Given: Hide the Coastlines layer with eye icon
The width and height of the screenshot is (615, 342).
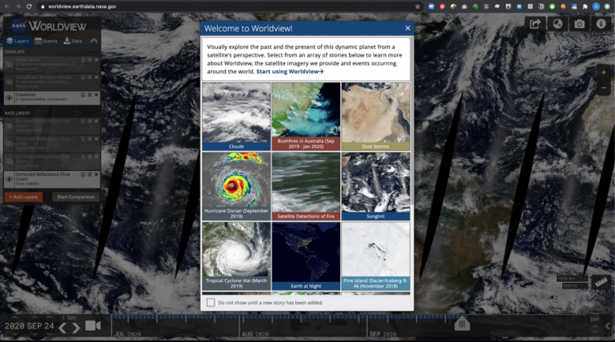Looking at the screenshot, I should coord(9,97).
